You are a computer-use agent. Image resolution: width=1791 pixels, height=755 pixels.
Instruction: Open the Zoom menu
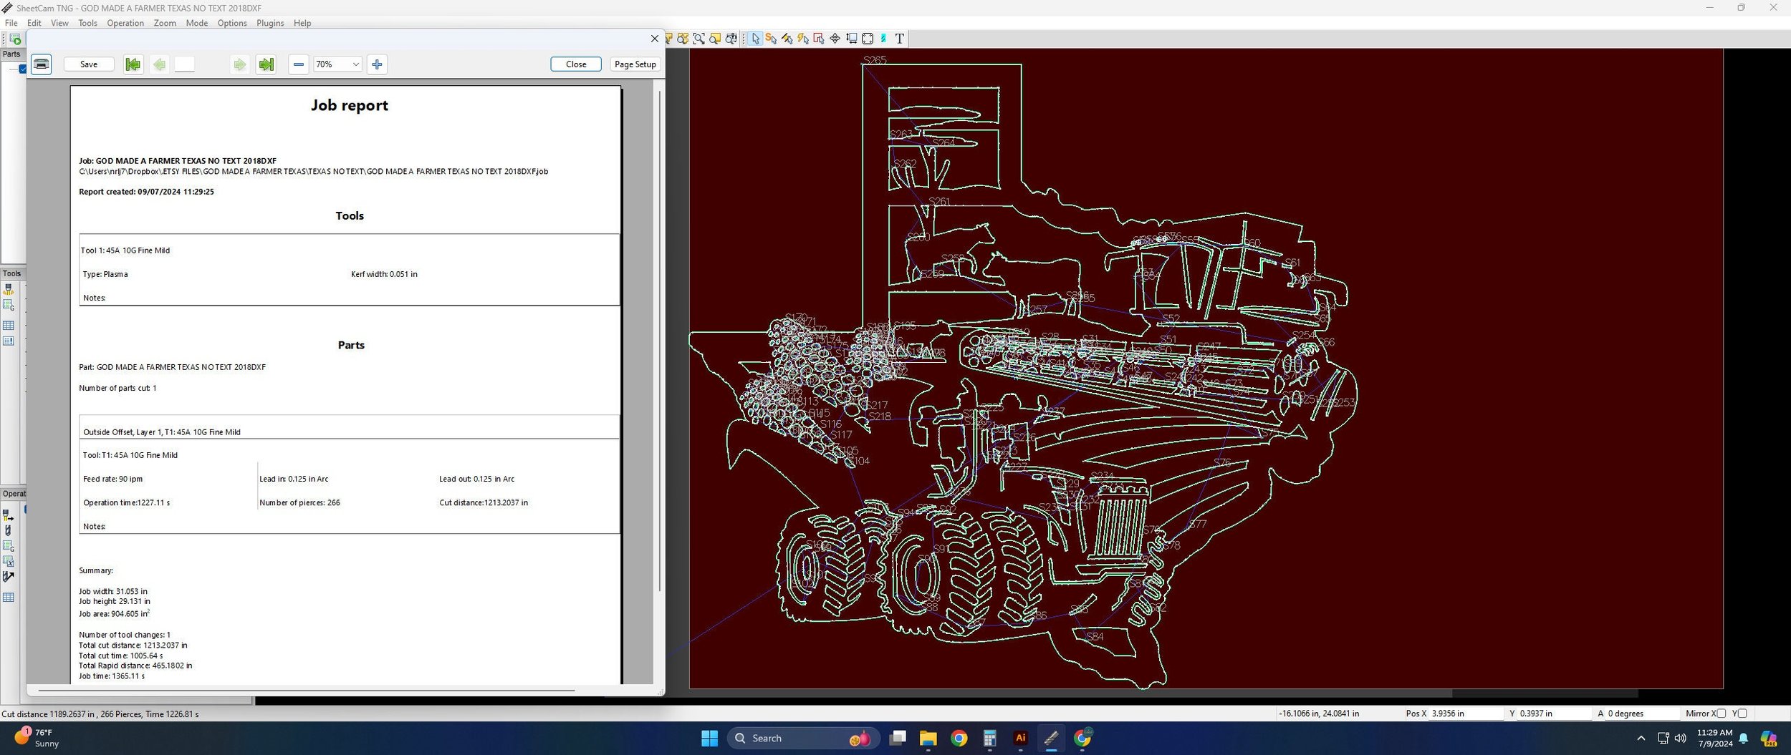click(x=165, y=23)
